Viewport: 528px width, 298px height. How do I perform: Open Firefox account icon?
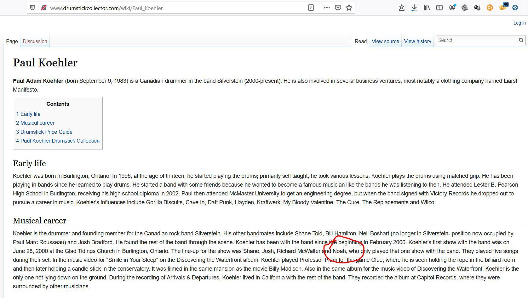pos(452,8)
